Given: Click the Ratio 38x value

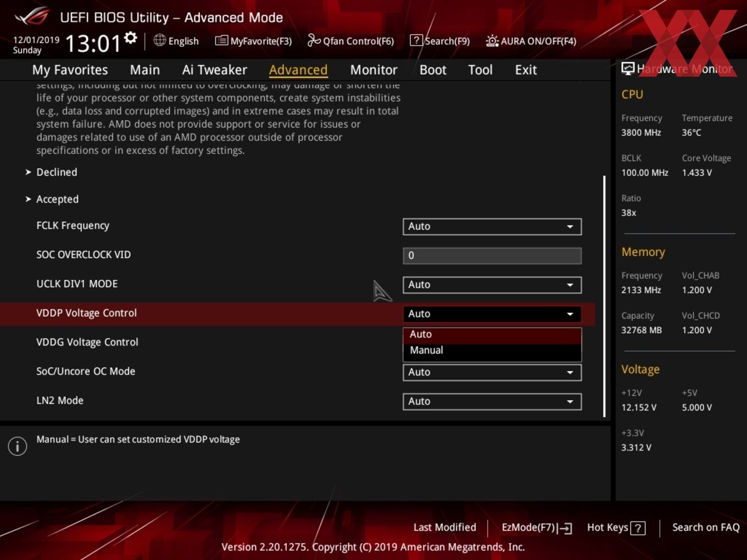Looking at the screenshot, I should click(x=629, y=212).
